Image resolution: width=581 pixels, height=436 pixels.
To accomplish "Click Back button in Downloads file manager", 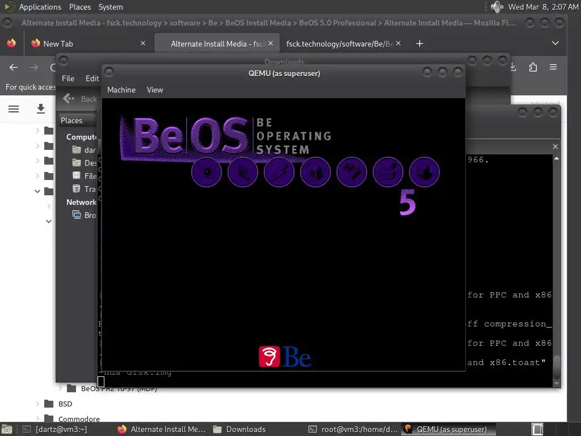I will coord(79,99).
